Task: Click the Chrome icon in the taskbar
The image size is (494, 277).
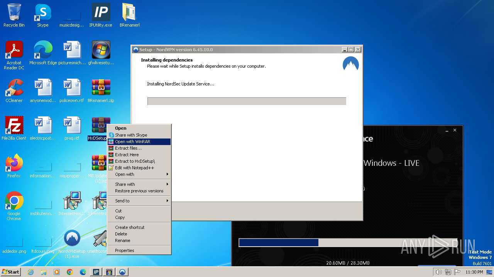Action: point(70,272)
